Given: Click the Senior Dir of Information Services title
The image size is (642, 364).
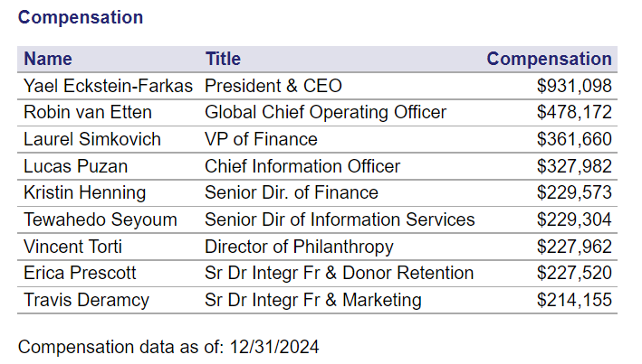Looking at the screenshot, I should coord(340,219).
